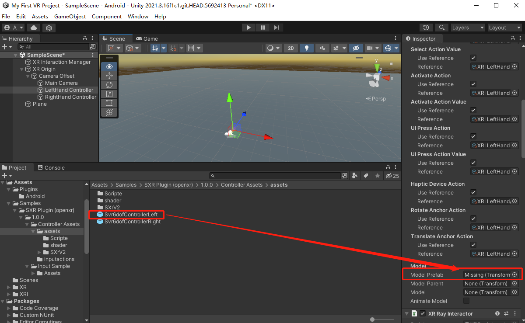Collapse the XR Origin tree node

22,69
